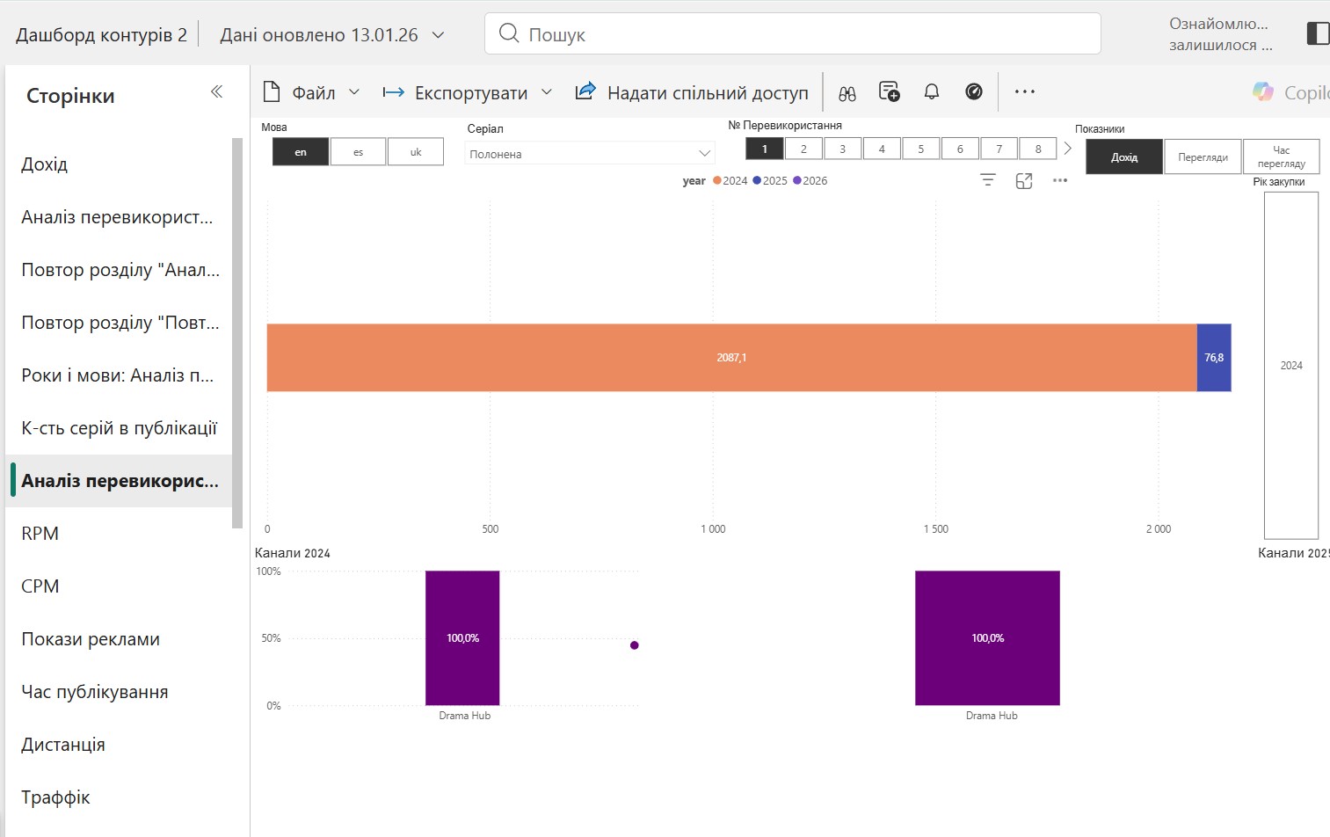Click the purple data point dot
Image resolution: width=1330 pixels, height=837 pixels.
tap(634, 645)
